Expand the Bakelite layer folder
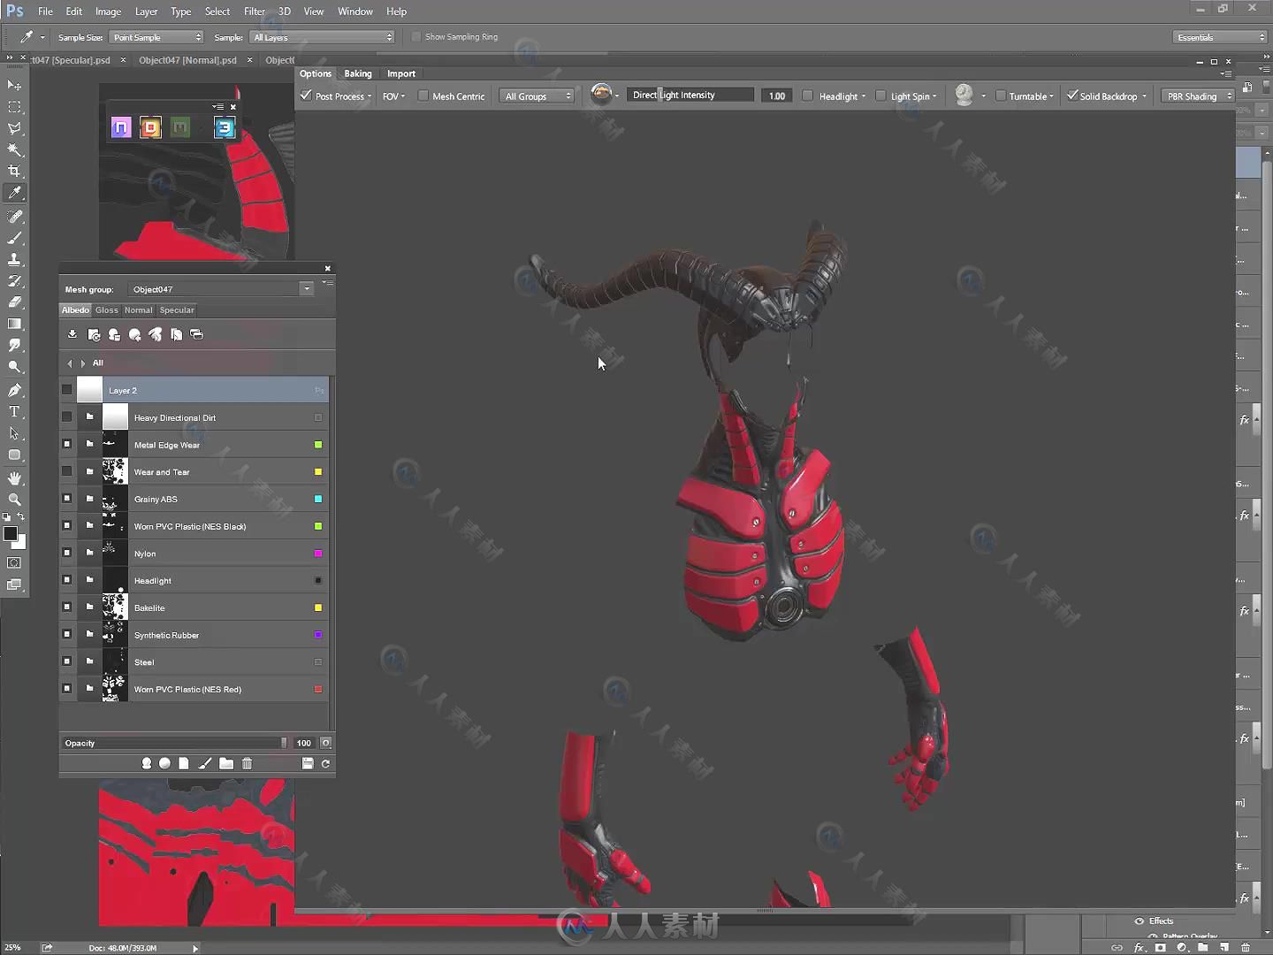 tap(89, 607)
